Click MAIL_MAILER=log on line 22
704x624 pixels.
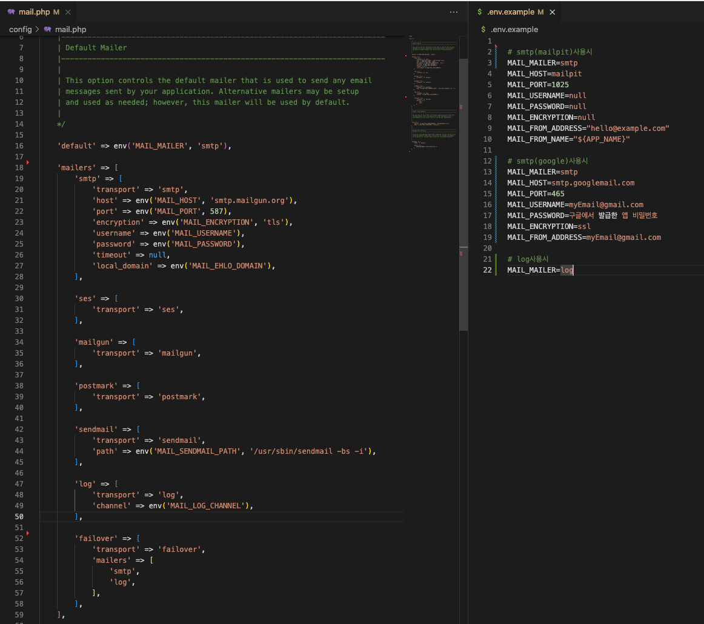pos(540,270)
